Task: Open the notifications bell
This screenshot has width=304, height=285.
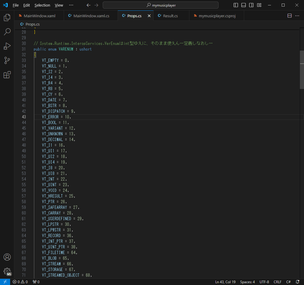Action: [298, 282]
